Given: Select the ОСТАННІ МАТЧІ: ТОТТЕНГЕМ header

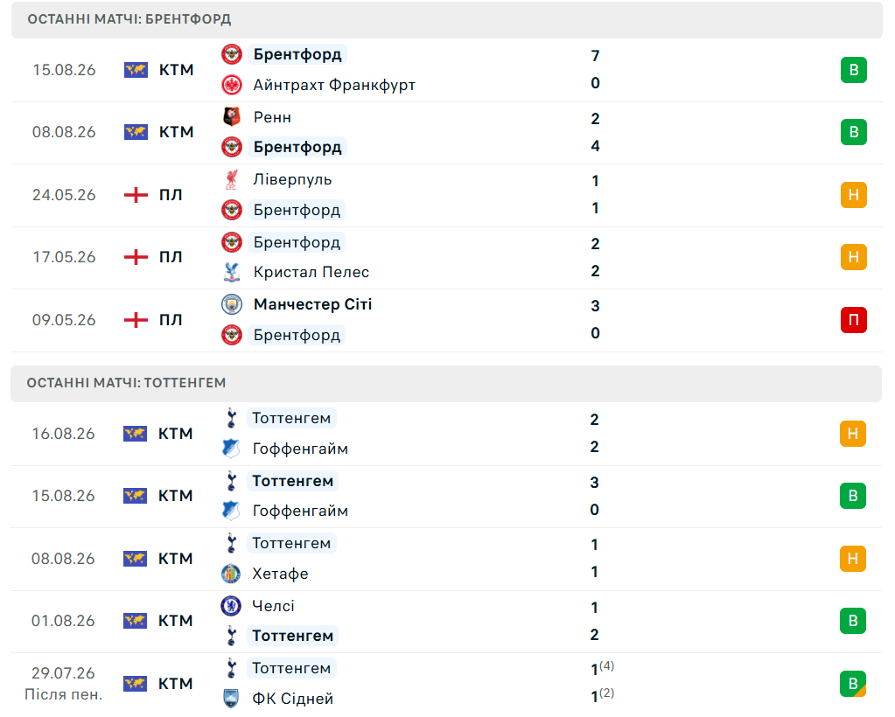Looking at the screenshot, I should pos(446,383).
